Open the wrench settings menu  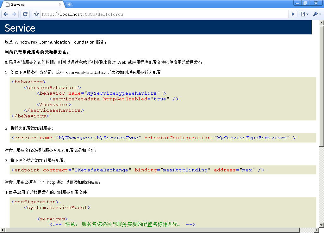click(x=317, y=14)
